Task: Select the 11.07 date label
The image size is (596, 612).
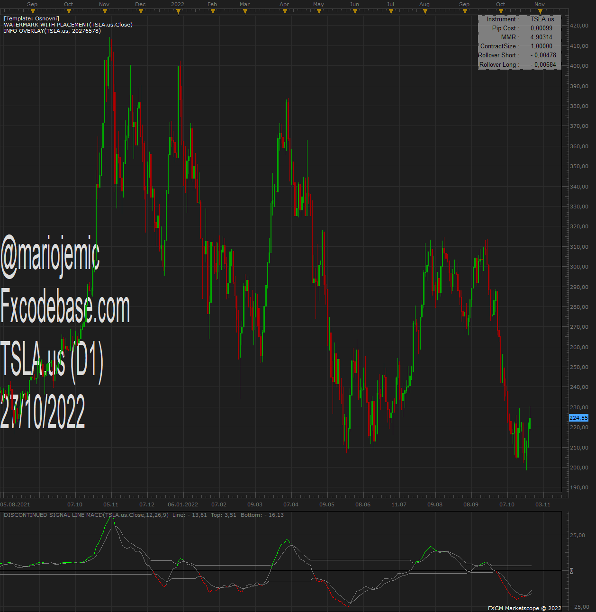Action: pyautogui.click(x=399, y=504)
